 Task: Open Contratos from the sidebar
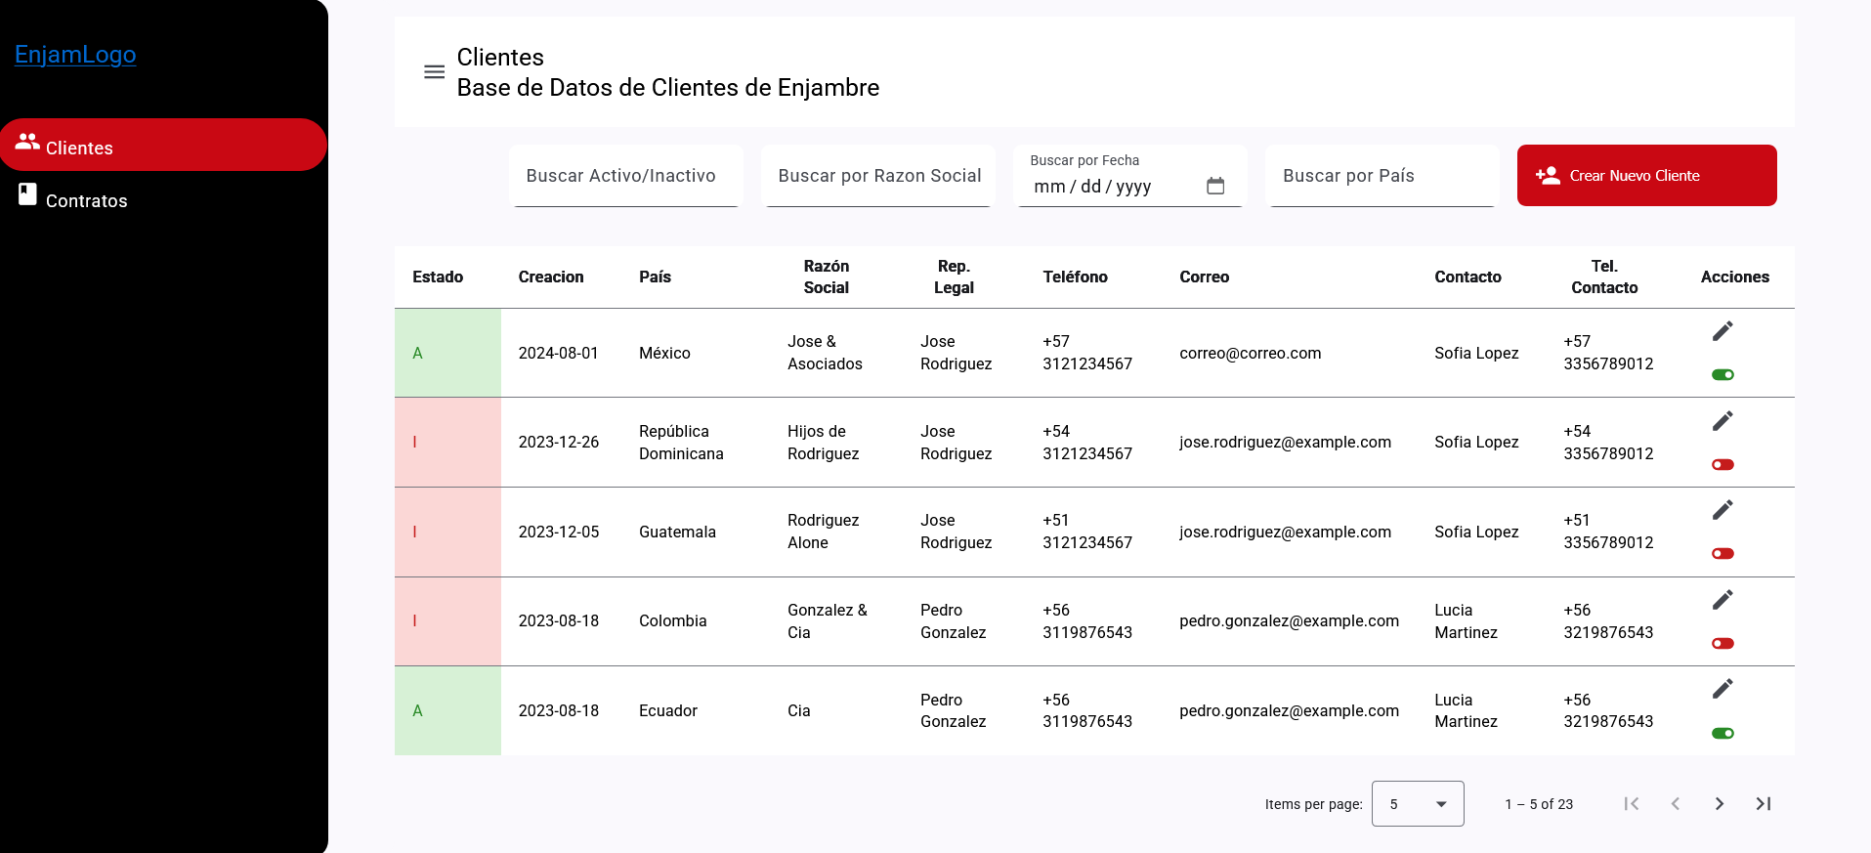point(86,200)
